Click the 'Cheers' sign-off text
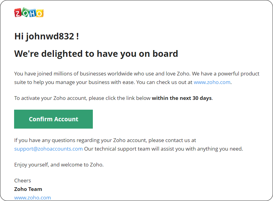 tap(23, 181)
